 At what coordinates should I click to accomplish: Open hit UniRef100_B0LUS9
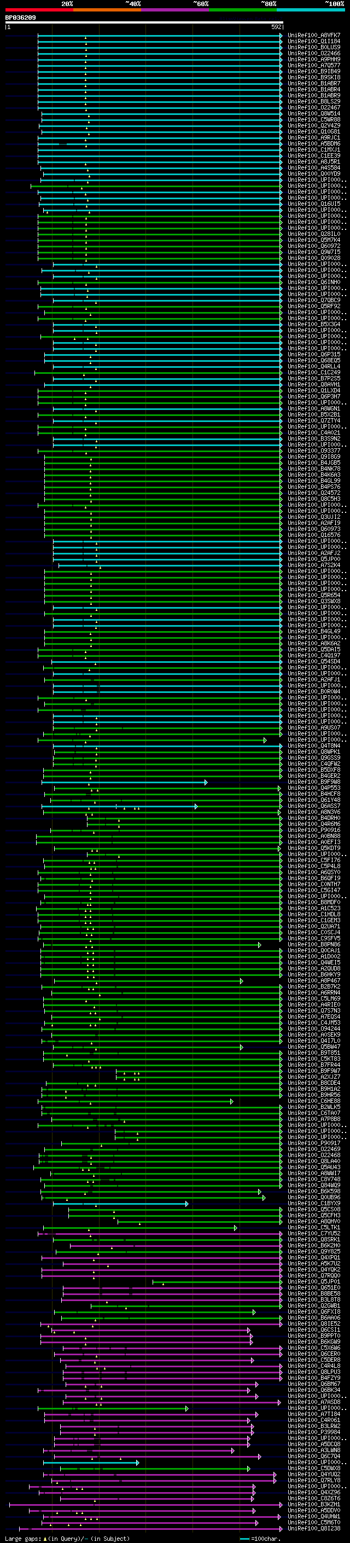point(314,47)
